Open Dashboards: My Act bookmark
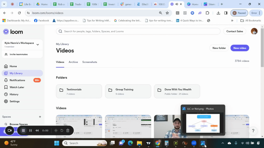The width and height of the screenshot is (264, 148). click(16, 21)
